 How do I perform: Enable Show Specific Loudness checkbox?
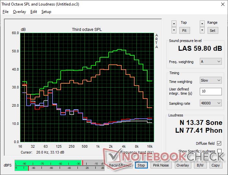point(219,151)
